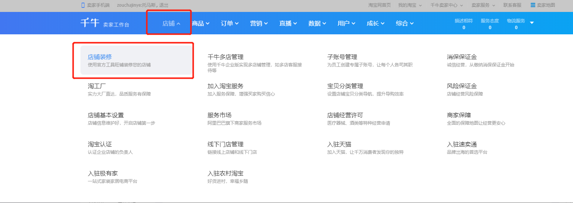The width and height of the screenshot is (573, 203).
Task: Click description 品牌出海的首选平台
Action: click(467, 152)
